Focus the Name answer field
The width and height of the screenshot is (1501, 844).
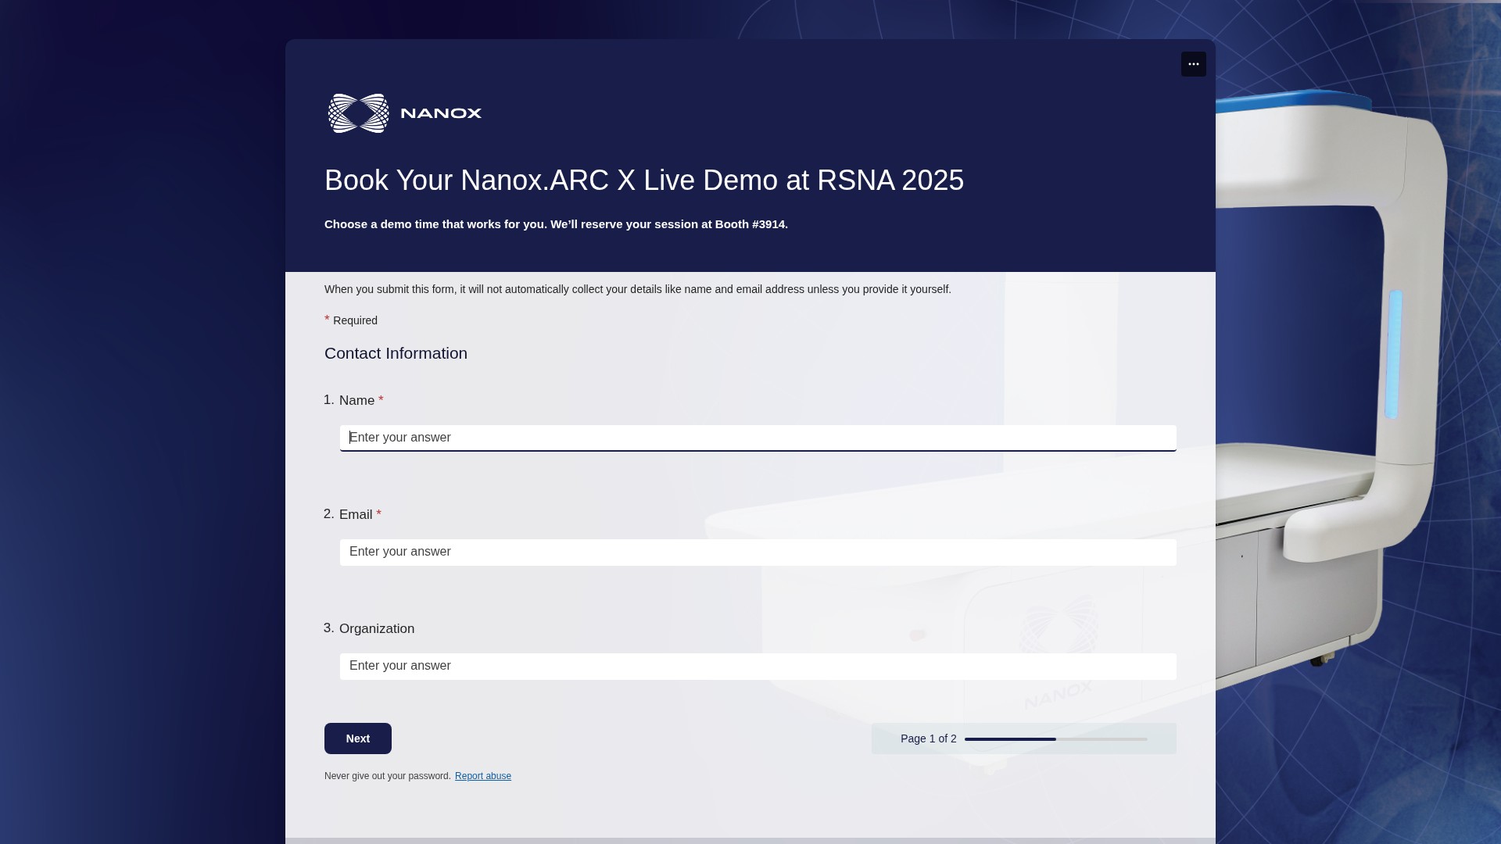[758, 438]
